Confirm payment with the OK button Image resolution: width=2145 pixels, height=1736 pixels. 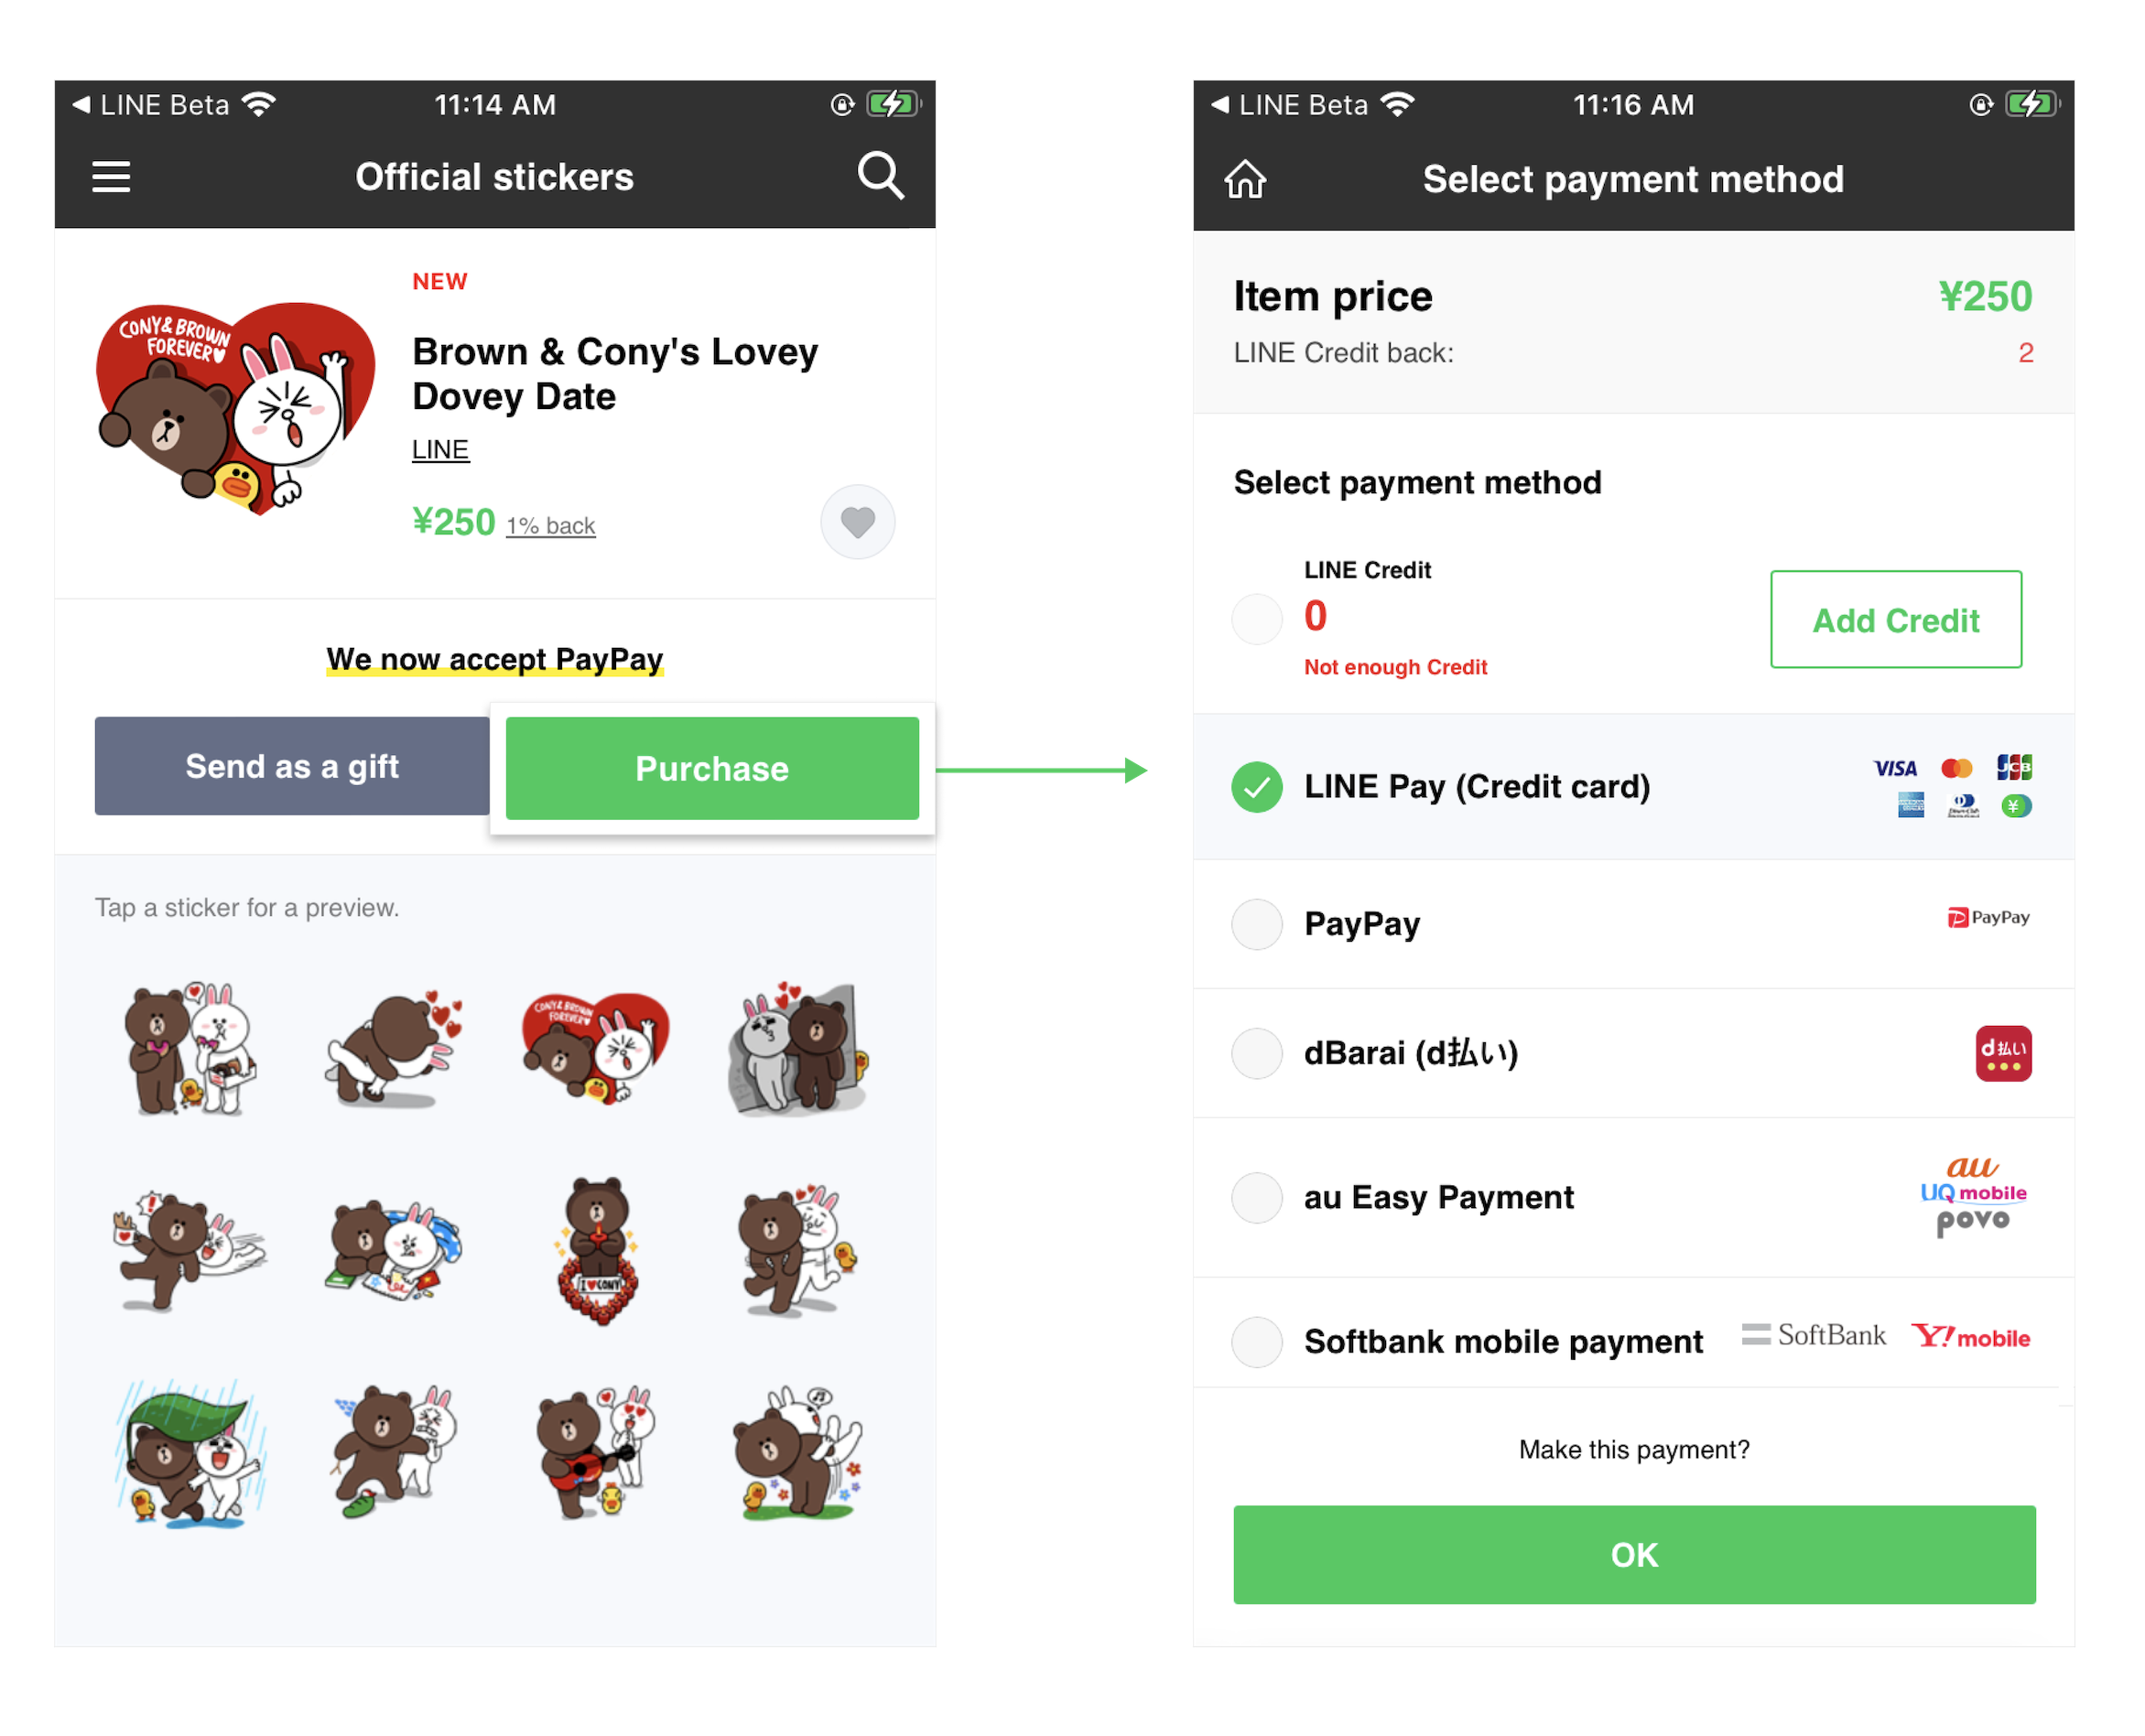click(1634, 1555)
